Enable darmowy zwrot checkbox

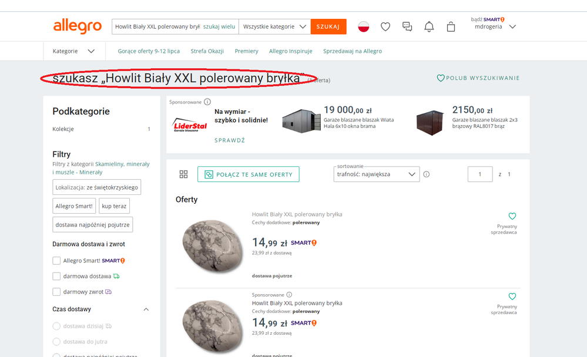point(56,292)
